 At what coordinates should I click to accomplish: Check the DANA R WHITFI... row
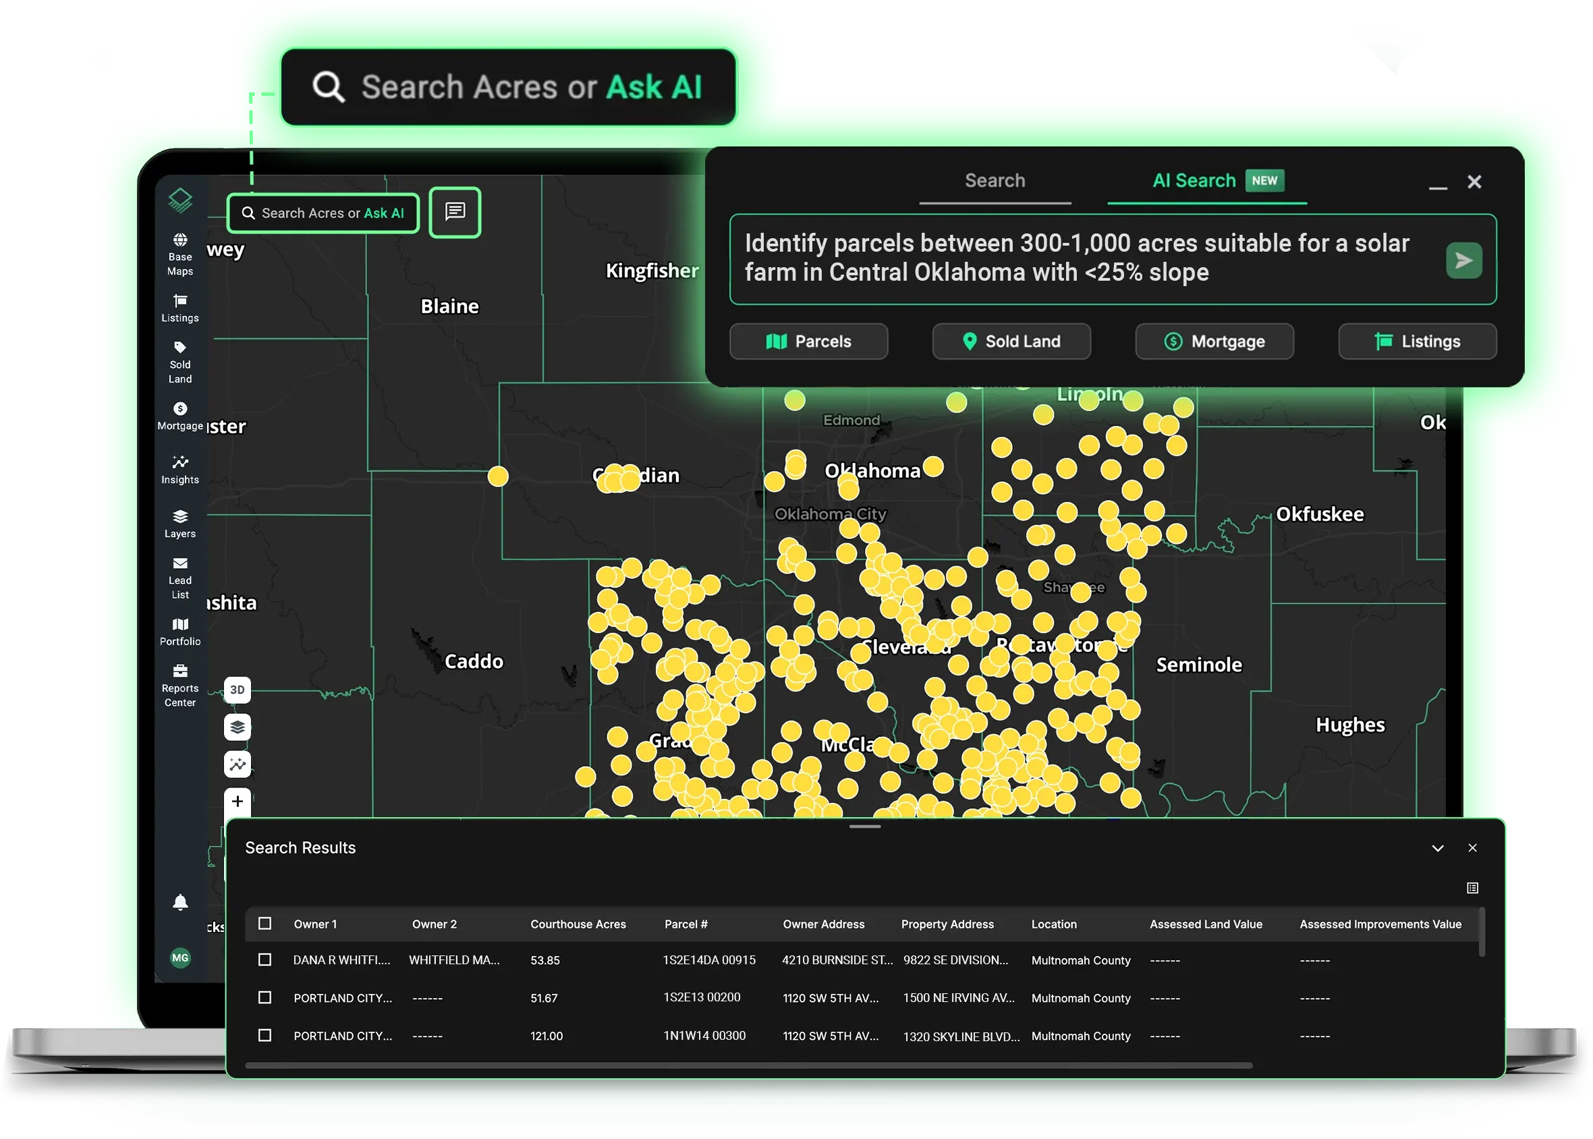(264, 960)
